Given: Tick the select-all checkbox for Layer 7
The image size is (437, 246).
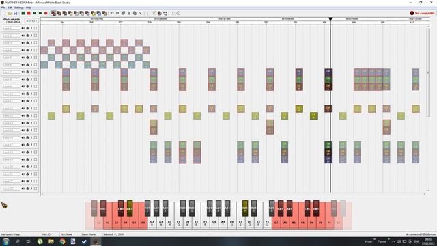Looking at the screenshot, I should (36, 72).
